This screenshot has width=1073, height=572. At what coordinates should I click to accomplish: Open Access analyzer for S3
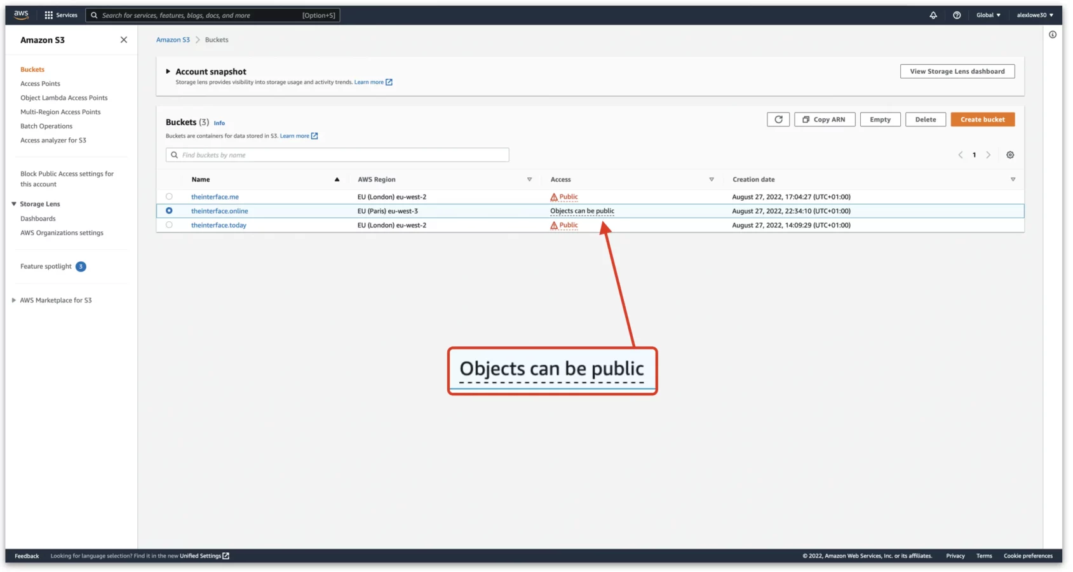(x=53, y=140)
